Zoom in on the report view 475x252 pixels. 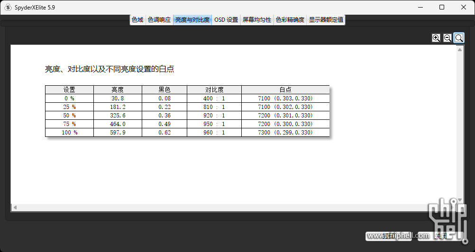(x=436, y=38)
